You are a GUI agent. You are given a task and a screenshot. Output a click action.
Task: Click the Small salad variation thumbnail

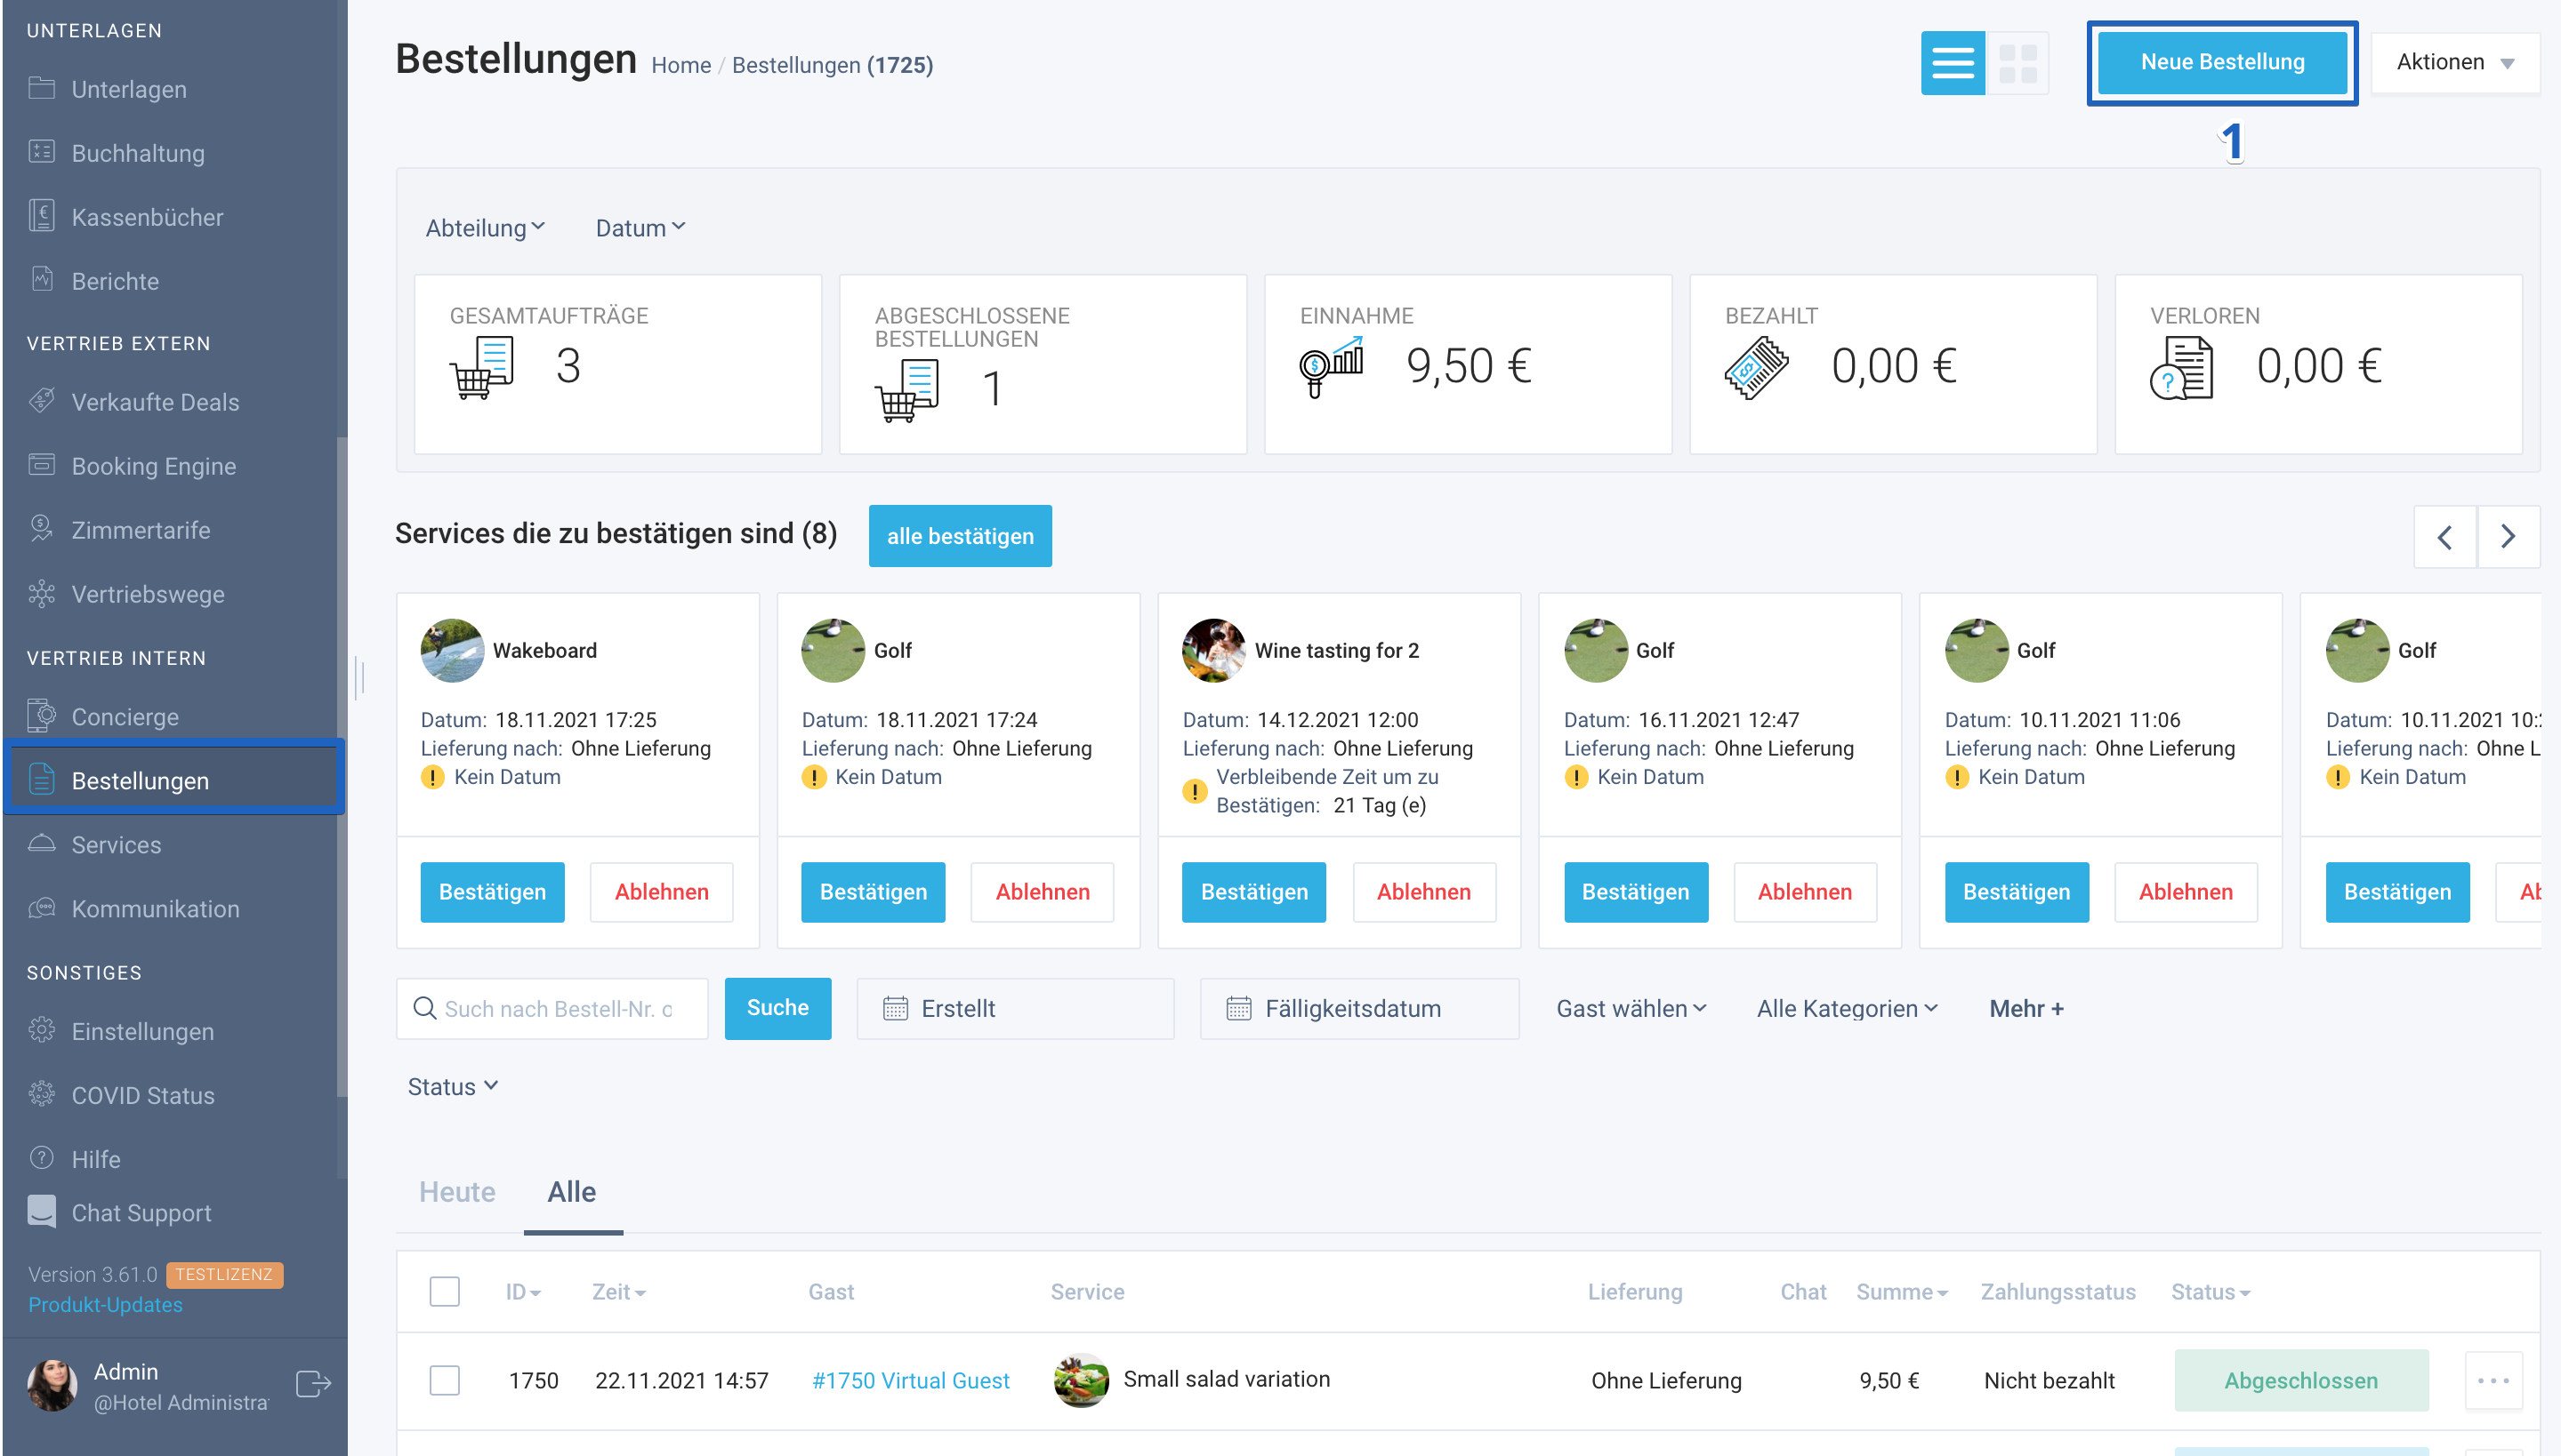(x=1081, y=1380)
